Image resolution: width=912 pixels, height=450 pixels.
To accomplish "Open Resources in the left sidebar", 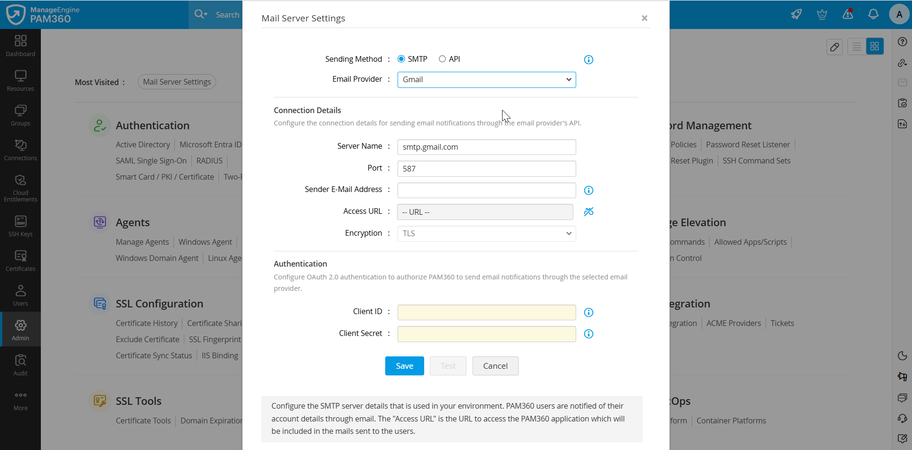I will (x=20, y=81).
